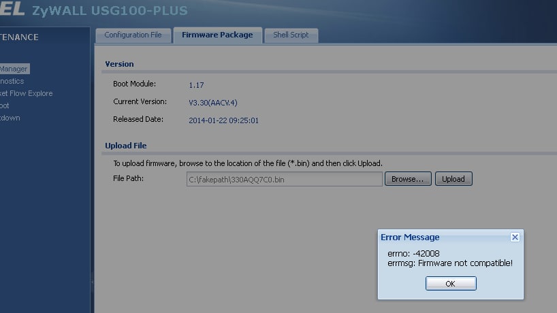Image resolution: width=557 pixels, height=313 pixels.
Task: Select Shutdown in the sidebar
Action: coord(10,118)
